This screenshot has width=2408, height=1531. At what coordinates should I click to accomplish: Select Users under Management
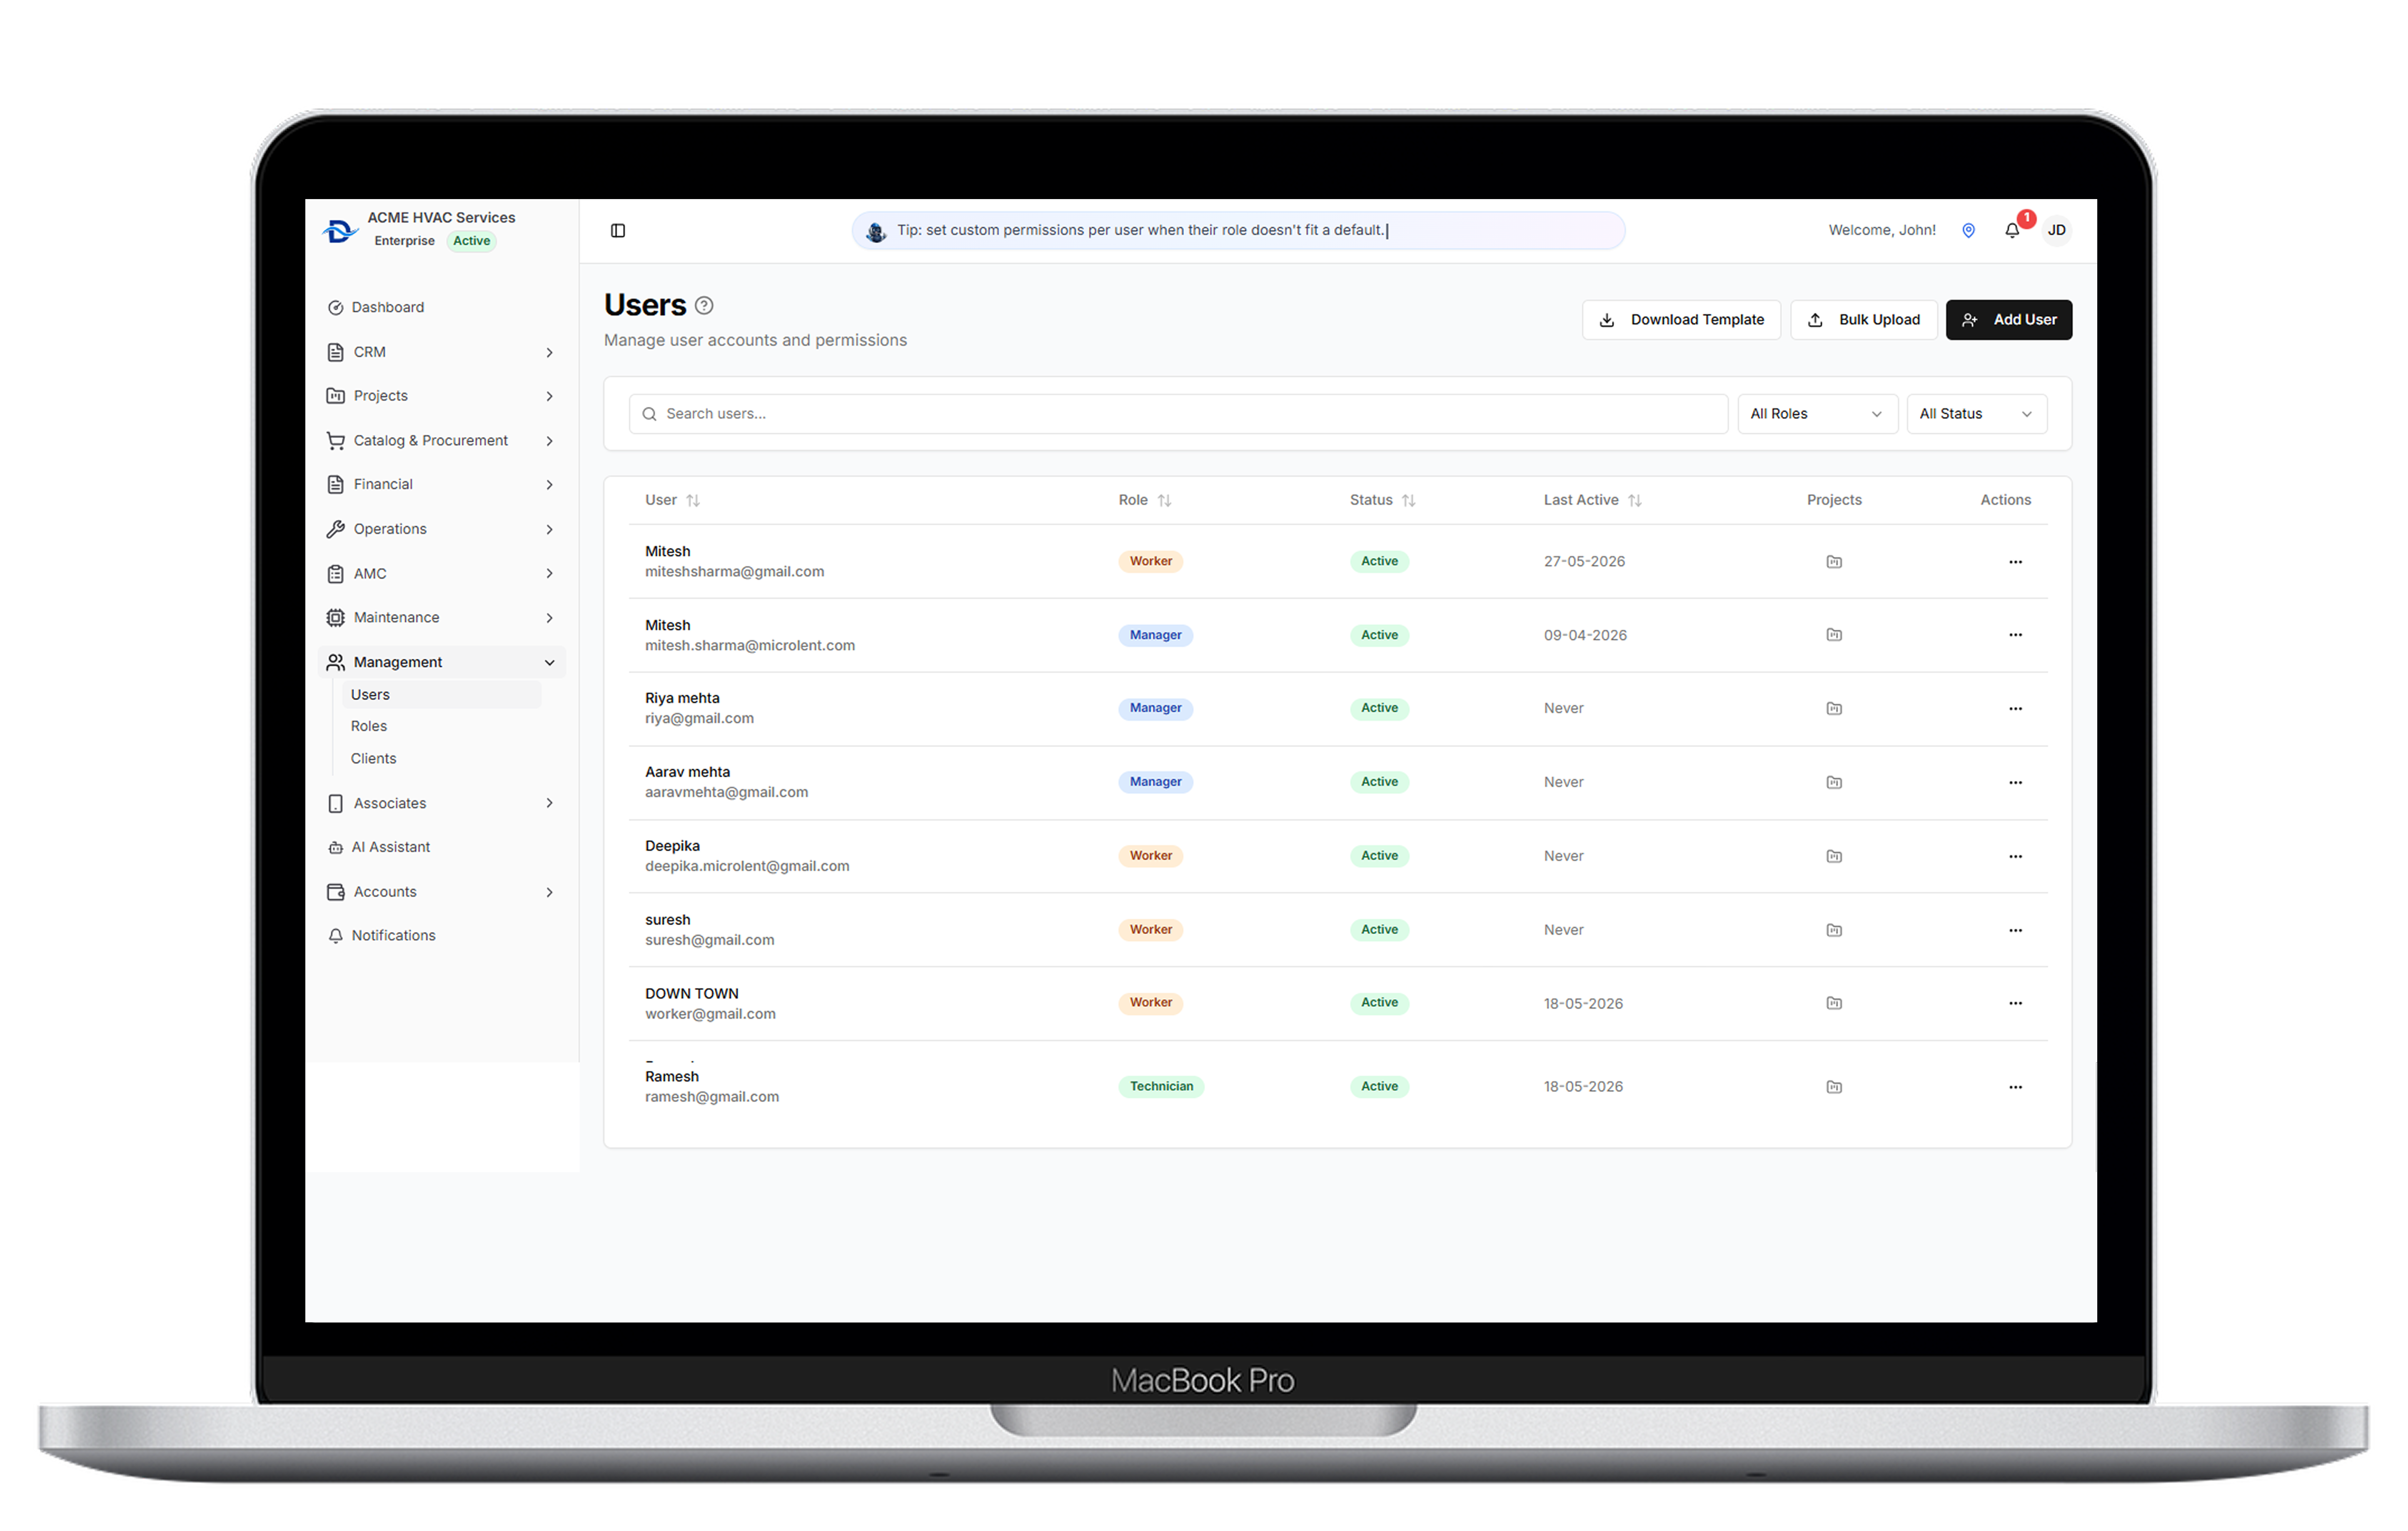pos(441,695)
